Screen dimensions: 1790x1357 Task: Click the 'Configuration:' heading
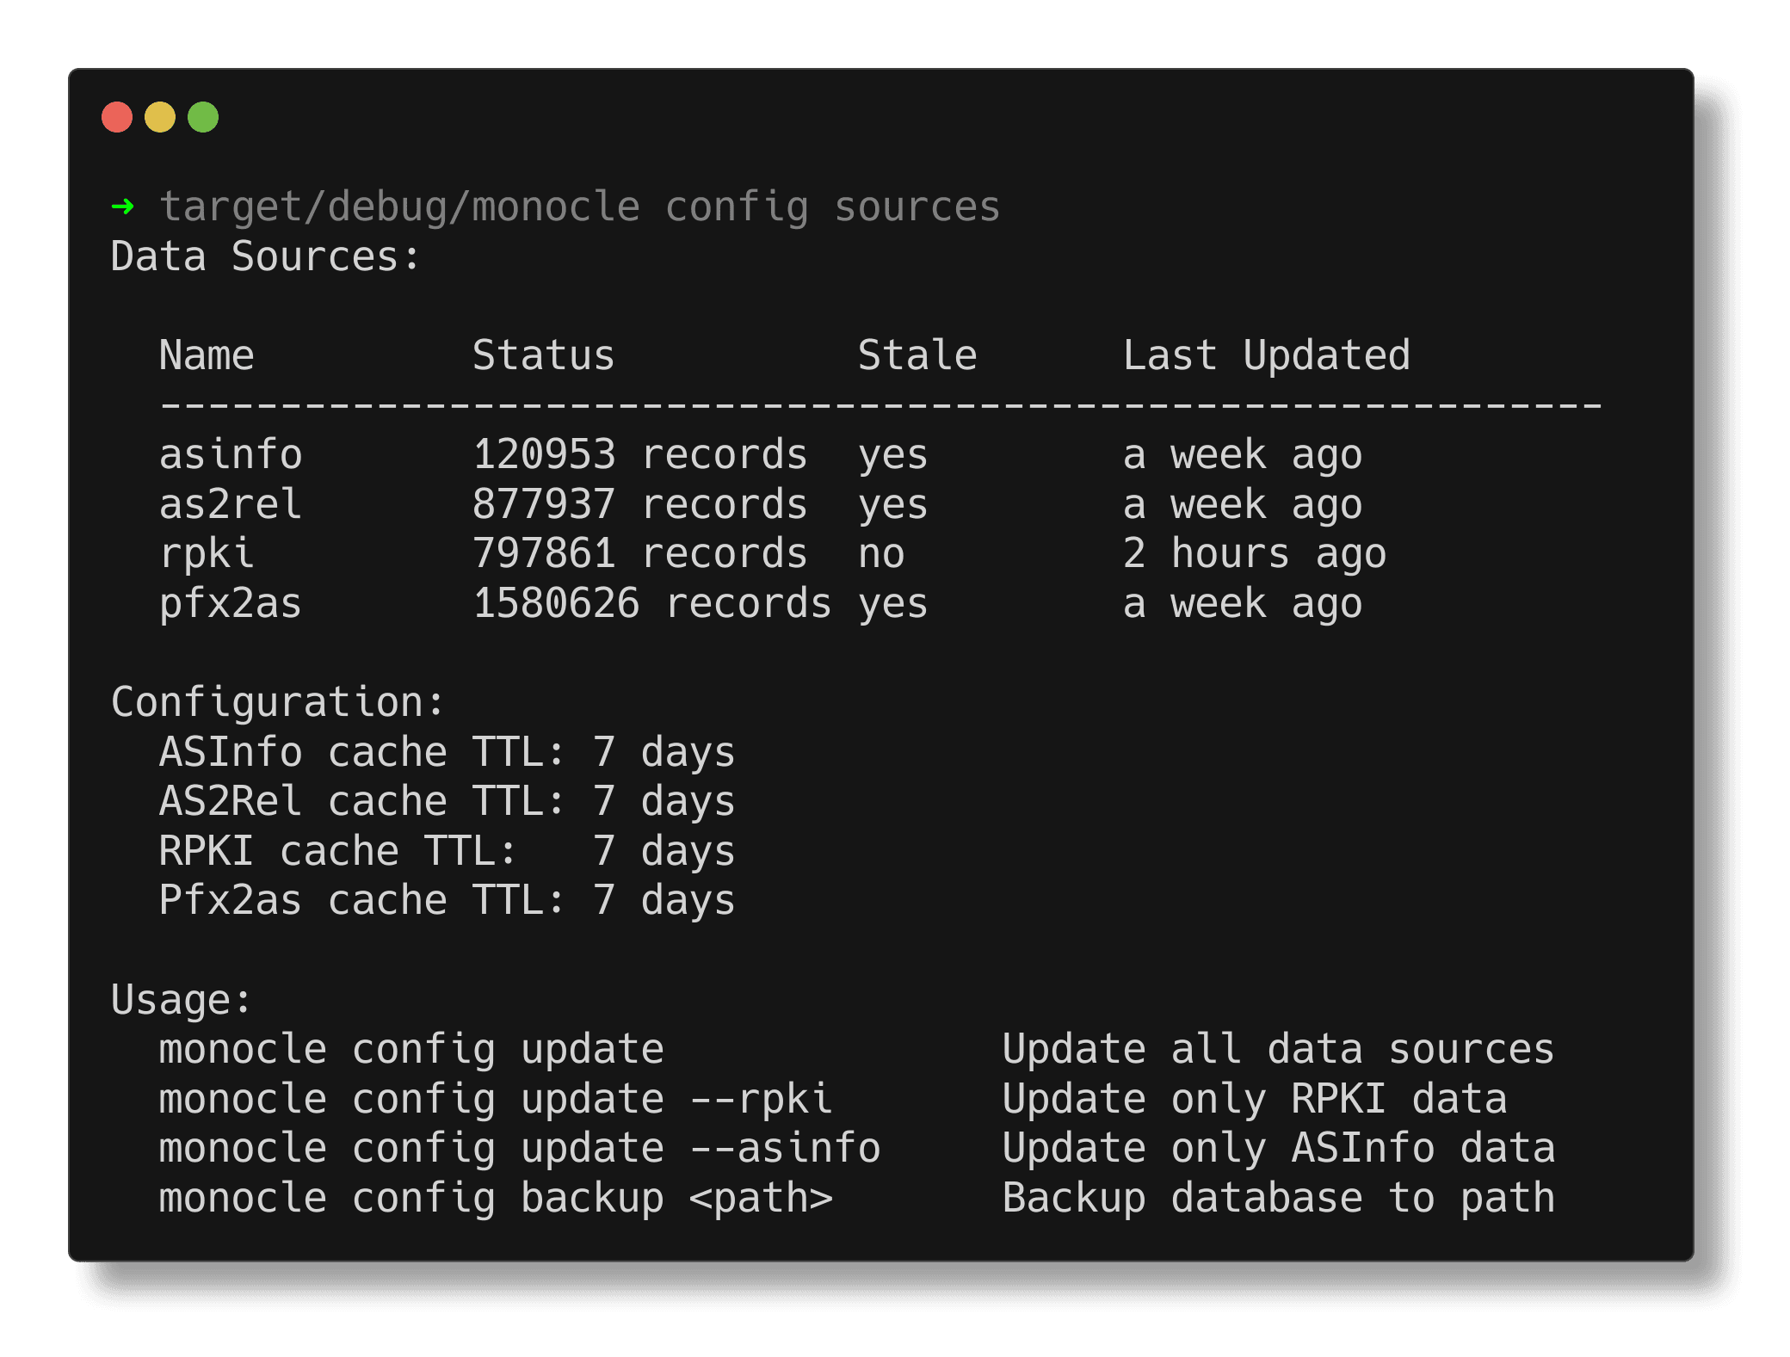pyautogui.click(x=277, y=703)
